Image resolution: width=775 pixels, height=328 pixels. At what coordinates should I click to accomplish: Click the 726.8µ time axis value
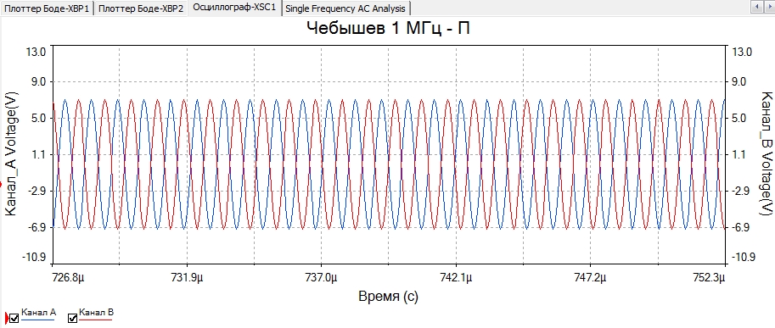click(x=68, y=278)
